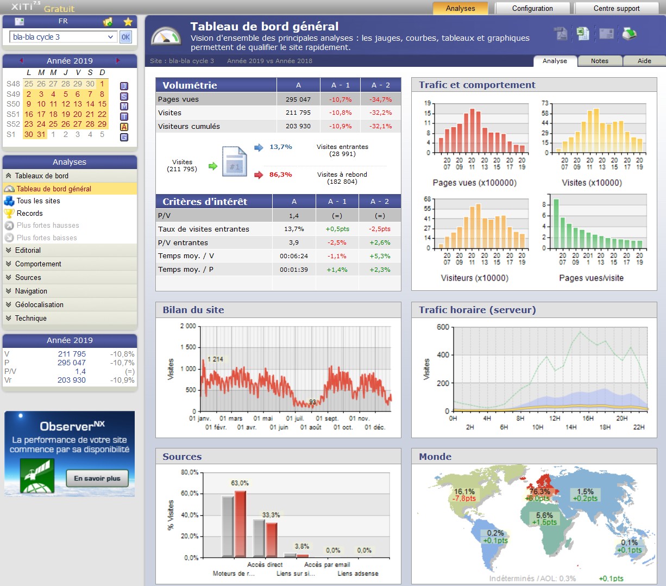
Task: Click the ObserverNX satellite image
Action: click(37, 475)
